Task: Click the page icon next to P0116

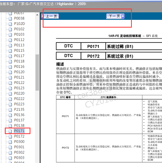Action: [x=10, y=67]
